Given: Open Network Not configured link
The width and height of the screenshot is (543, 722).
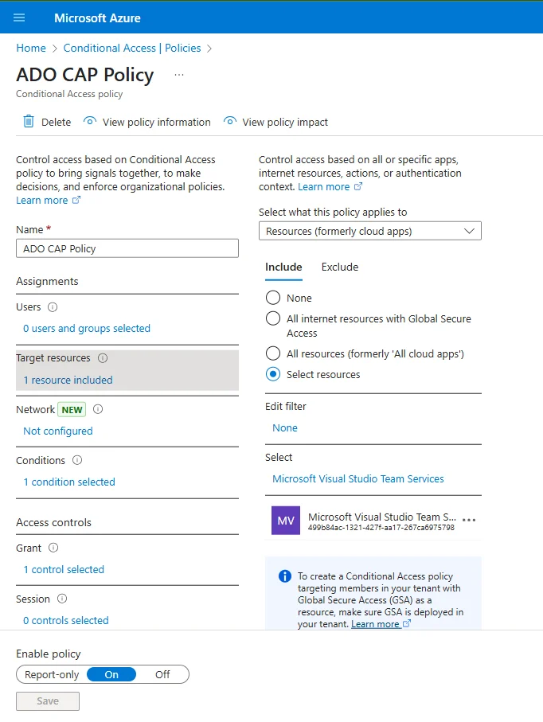Looking at the screenshot, I should [58, 431].
